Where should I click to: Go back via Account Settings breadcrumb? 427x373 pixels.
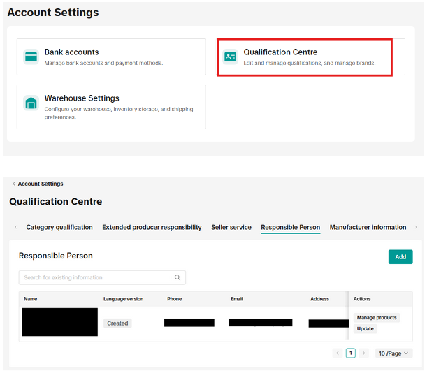(41, 184)
